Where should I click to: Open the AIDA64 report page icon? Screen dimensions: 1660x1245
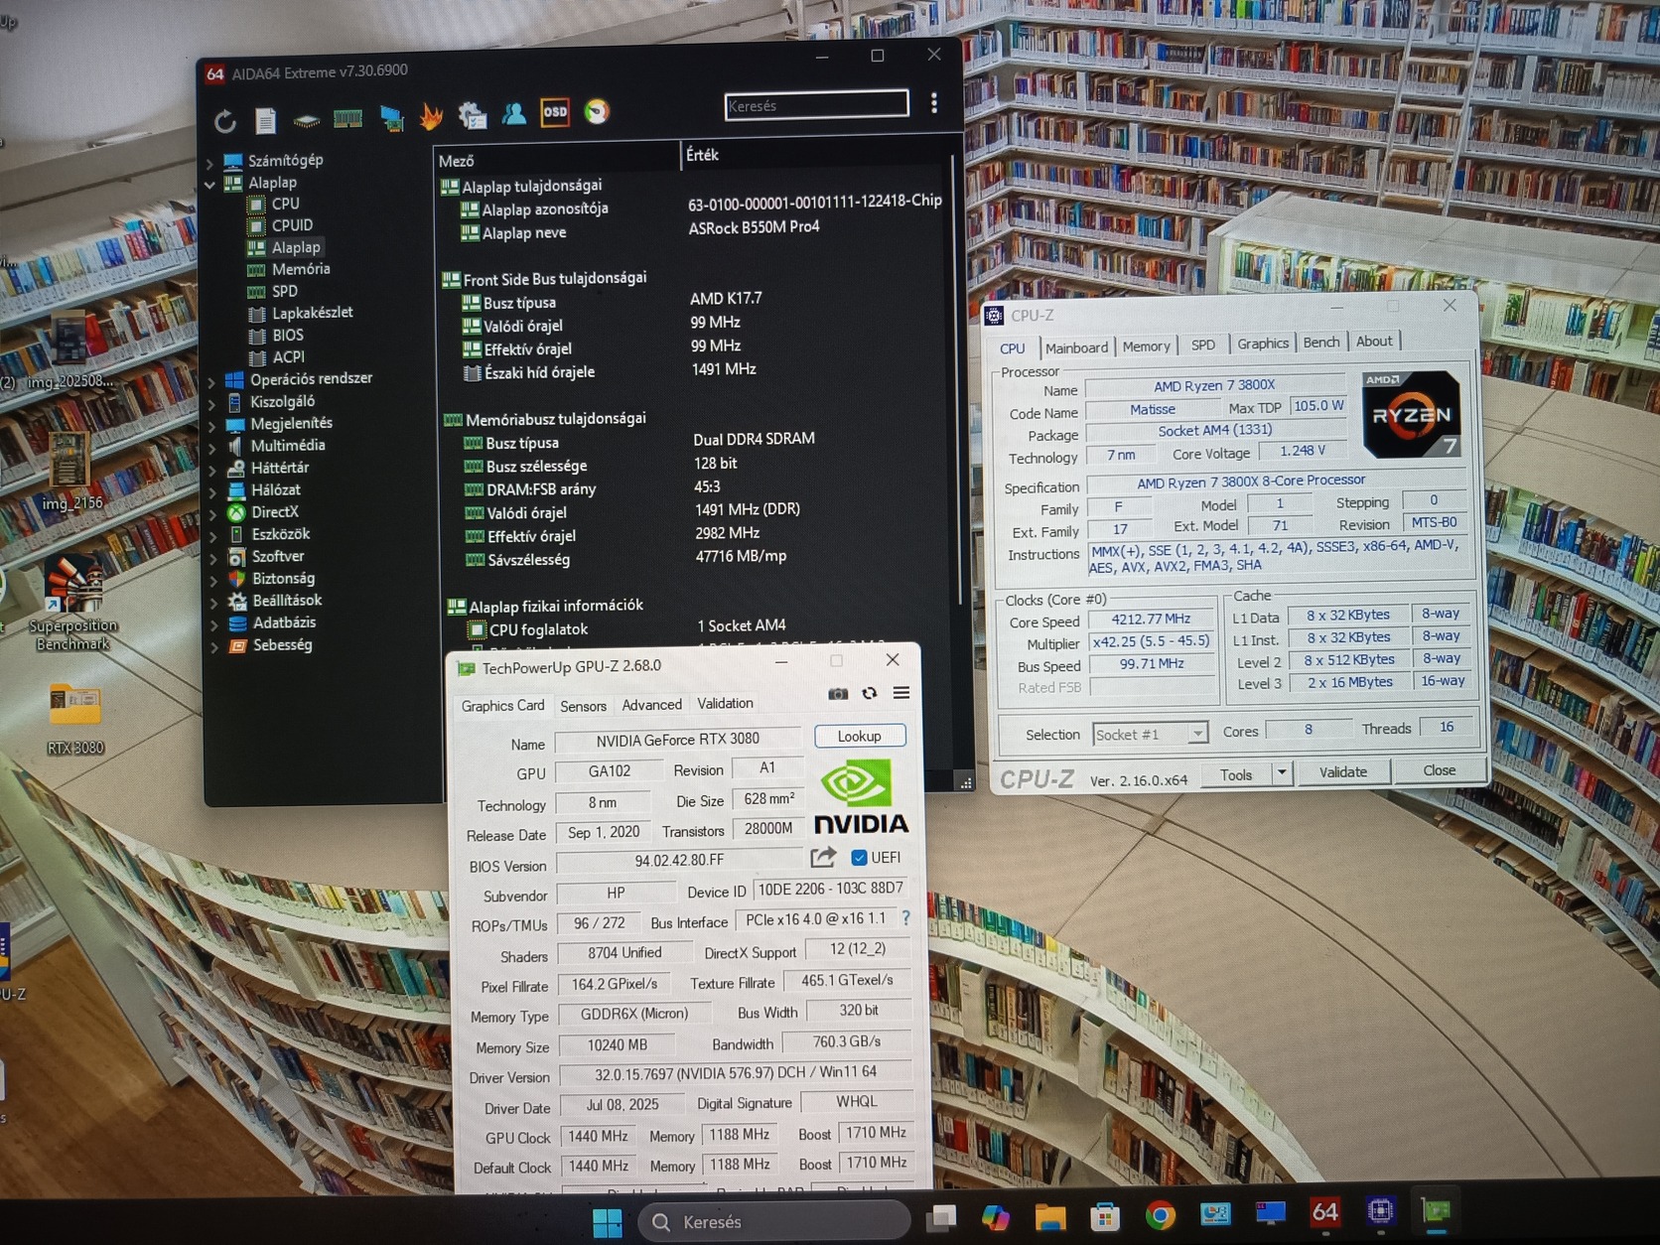(265, 121)
